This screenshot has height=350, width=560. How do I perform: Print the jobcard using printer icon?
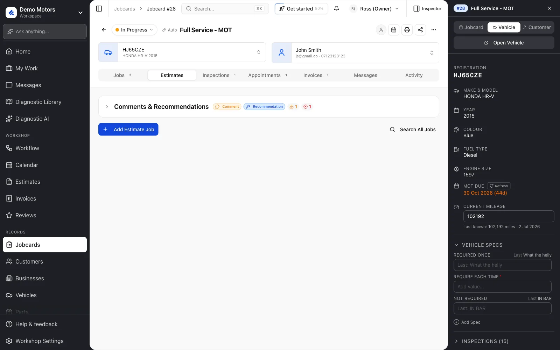(x=407, y=30)
